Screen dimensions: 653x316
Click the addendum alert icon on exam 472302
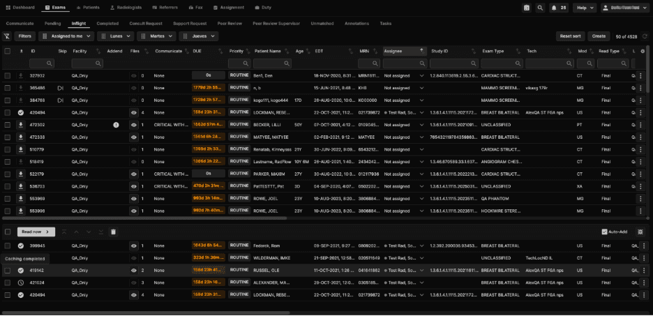[x=116, y=124]
